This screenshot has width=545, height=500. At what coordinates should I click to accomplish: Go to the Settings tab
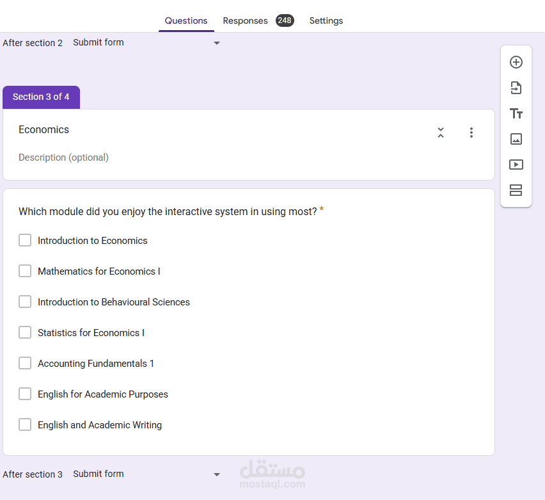326,21
